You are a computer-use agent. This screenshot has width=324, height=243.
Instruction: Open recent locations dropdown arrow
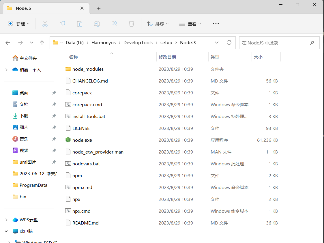tap(31, 43)
